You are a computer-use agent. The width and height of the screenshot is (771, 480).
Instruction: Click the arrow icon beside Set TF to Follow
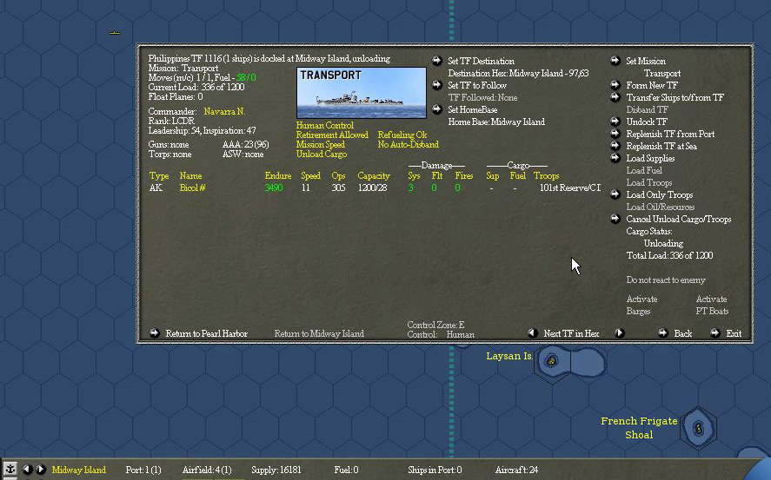pos(436,84)
